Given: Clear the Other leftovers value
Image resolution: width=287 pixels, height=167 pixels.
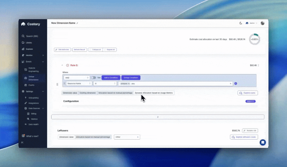Looking at the screenshot, I should pos(138,137).
